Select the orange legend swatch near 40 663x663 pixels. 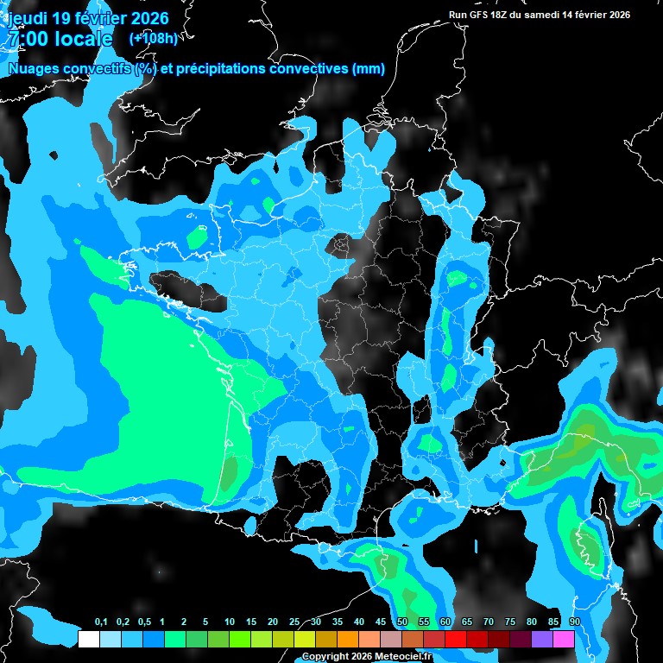(347, 639)
